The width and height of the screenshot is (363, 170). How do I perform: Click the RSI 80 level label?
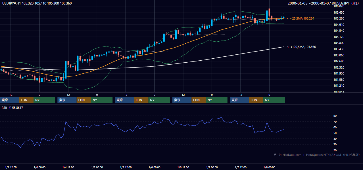335,116
